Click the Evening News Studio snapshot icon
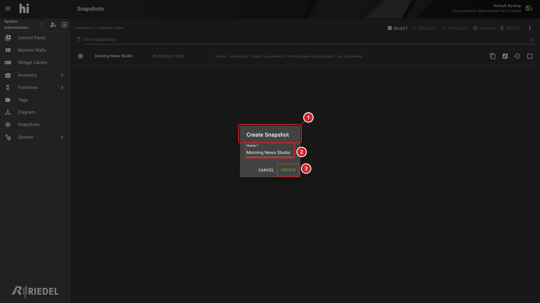The height and width of the screenshot is (303, 540). (x=80, y=56)
